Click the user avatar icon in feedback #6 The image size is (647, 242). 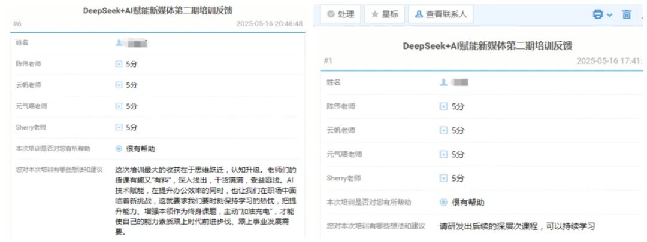pos(119,42)
